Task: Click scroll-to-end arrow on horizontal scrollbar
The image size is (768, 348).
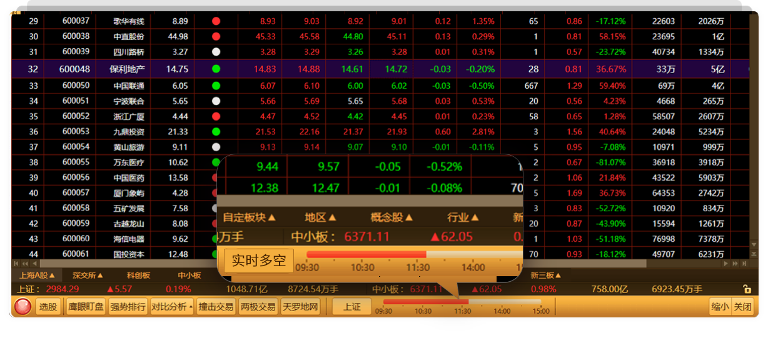Action: click(743, 264)
